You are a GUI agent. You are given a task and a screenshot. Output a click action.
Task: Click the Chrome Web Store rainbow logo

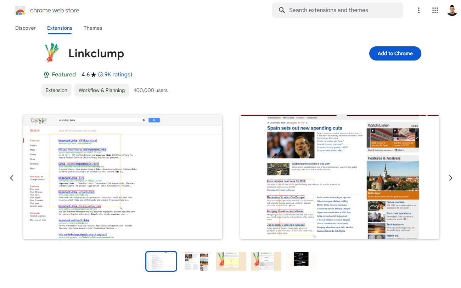click(20, 11)
